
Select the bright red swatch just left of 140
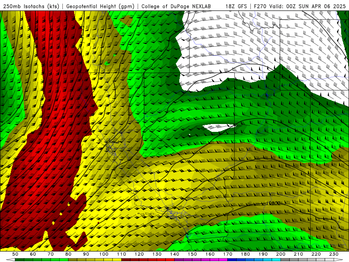click(x=170, y=260)
